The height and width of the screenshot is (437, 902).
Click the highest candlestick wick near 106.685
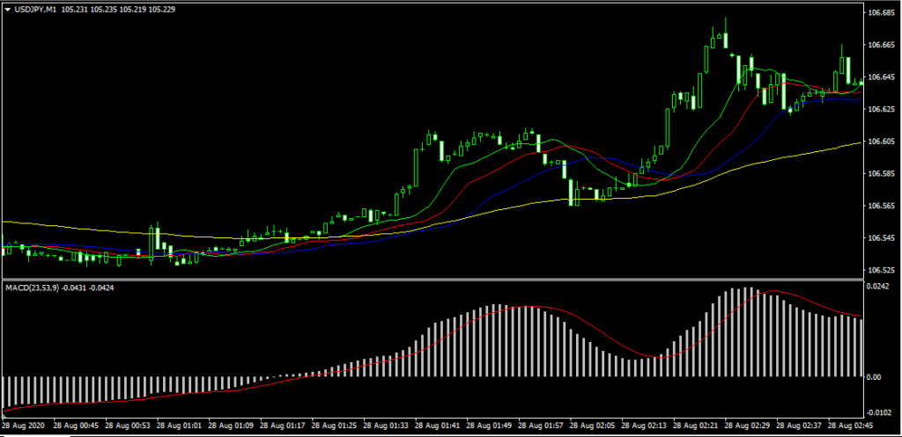pos(726,21)
